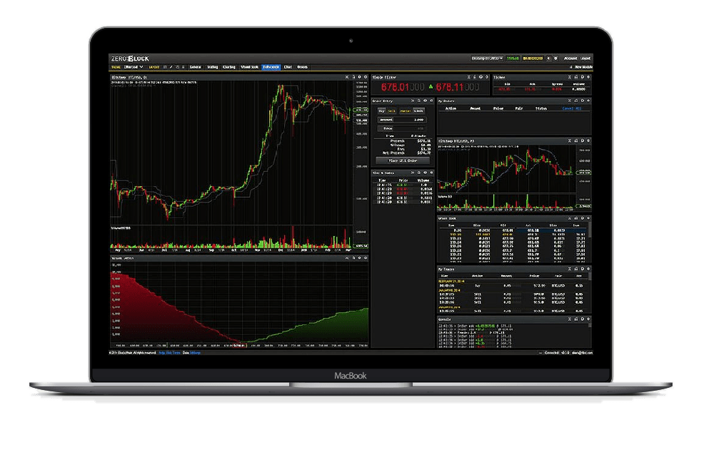The height and width of the screenshot is (472, 714).
Task: Open settings gear of My Orders panel
Action: coord(588,101)
